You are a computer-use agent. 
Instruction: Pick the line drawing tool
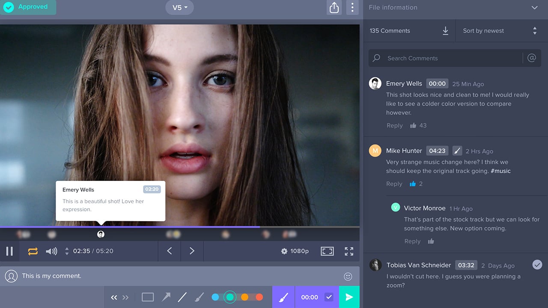coord(183,297)
